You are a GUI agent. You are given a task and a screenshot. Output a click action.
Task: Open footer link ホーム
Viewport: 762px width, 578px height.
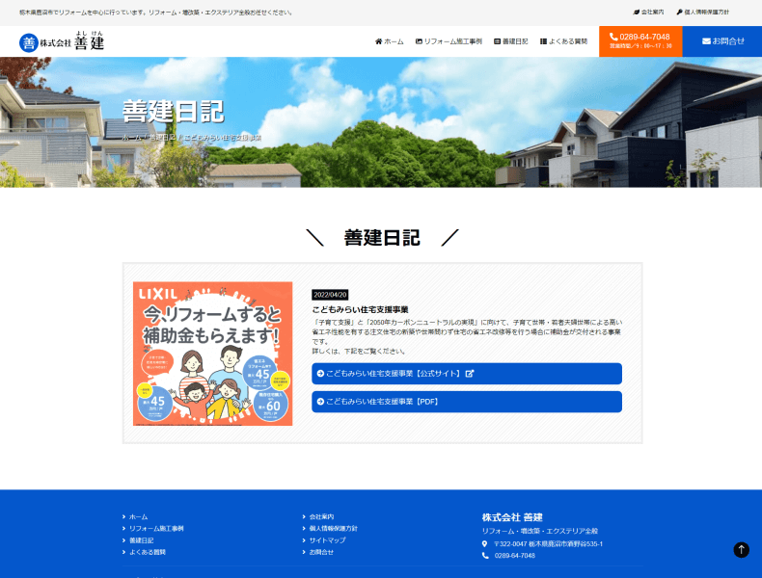138,517
